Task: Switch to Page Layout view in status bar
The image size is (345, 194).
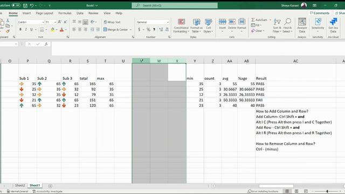Action: (x=296, y=191)
